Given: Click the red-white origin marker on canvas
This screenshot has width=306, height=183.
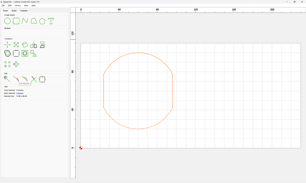Looking at the screenshot, I should (81, 148).
